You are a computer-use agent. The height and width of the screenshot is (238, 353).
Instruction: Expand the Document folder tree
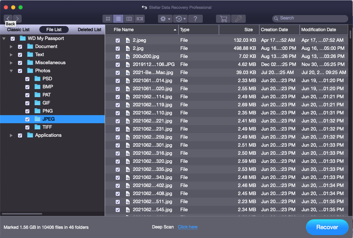point(11,47)
